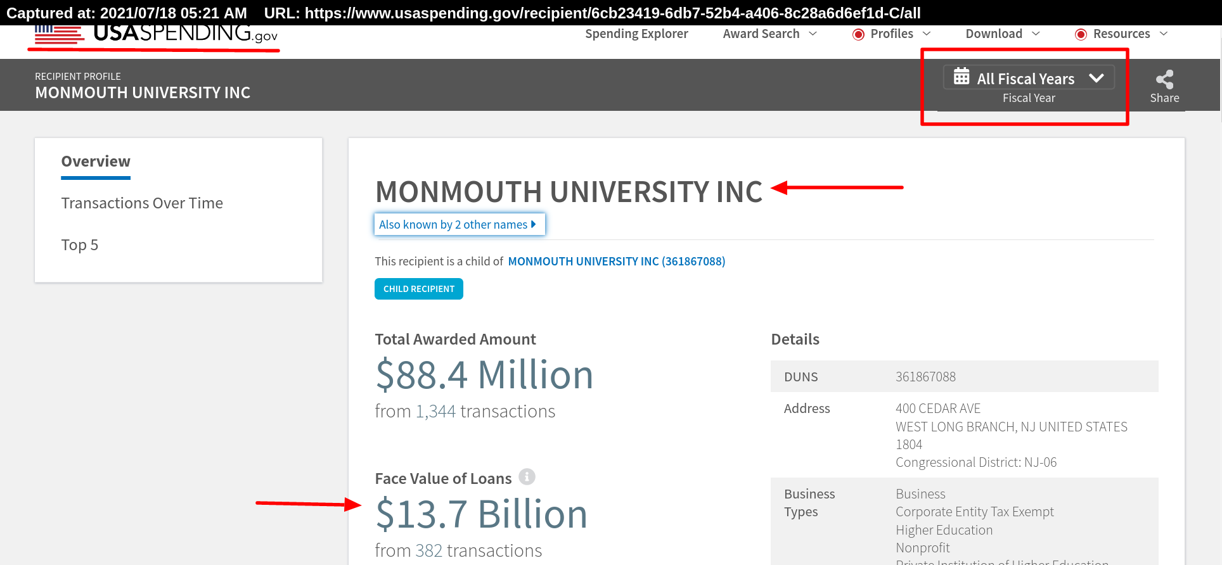Open the Spending Explorer menu item
The height and width of the screenshot is (565, 1222).
[x=636, y=34]
